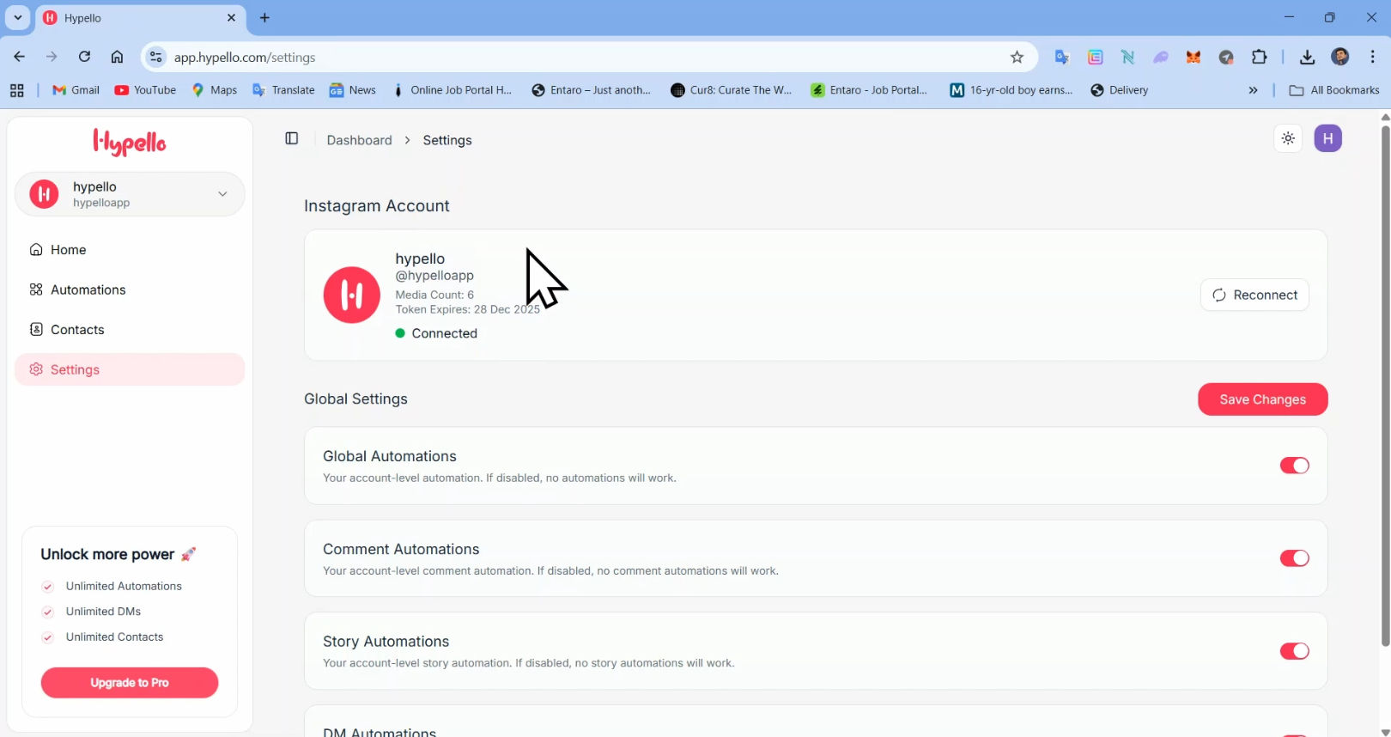Open the apps grid in bookmarks bar
This screenshot has width=1391, height=737.
point(17,90)
